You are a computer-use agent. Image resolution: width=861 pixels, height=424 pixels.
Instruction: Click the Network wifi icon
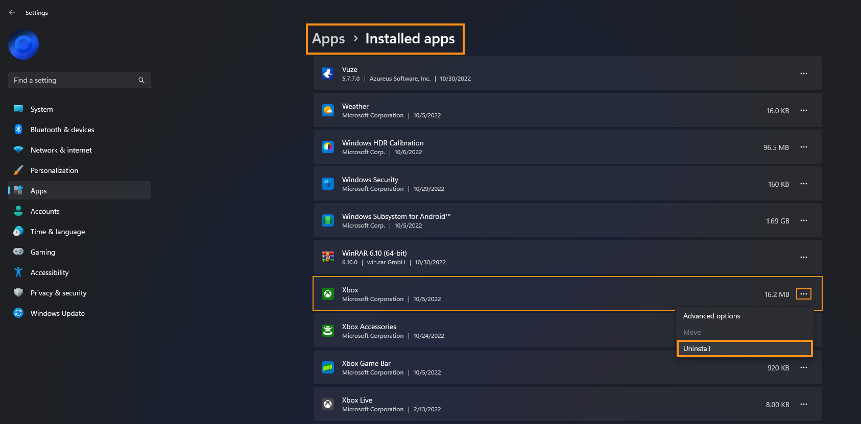(18, 149)
